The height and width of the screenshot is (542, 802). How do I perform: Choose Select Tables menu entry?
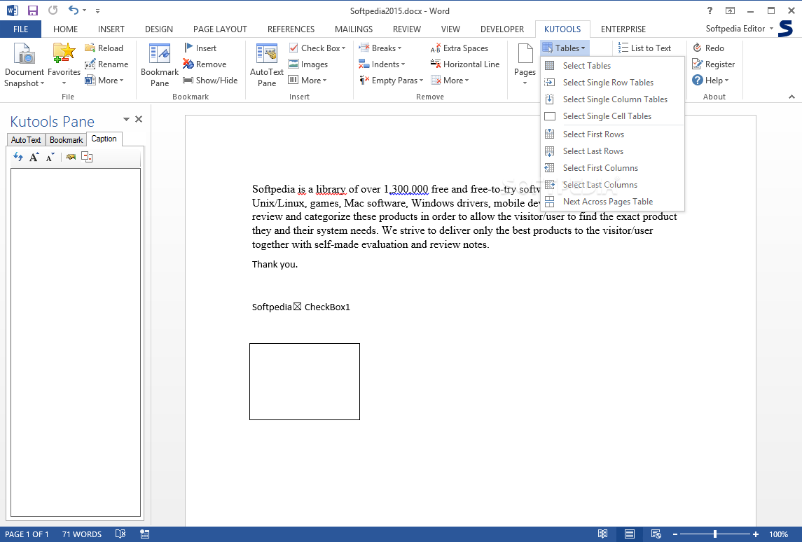pos(612,65)
